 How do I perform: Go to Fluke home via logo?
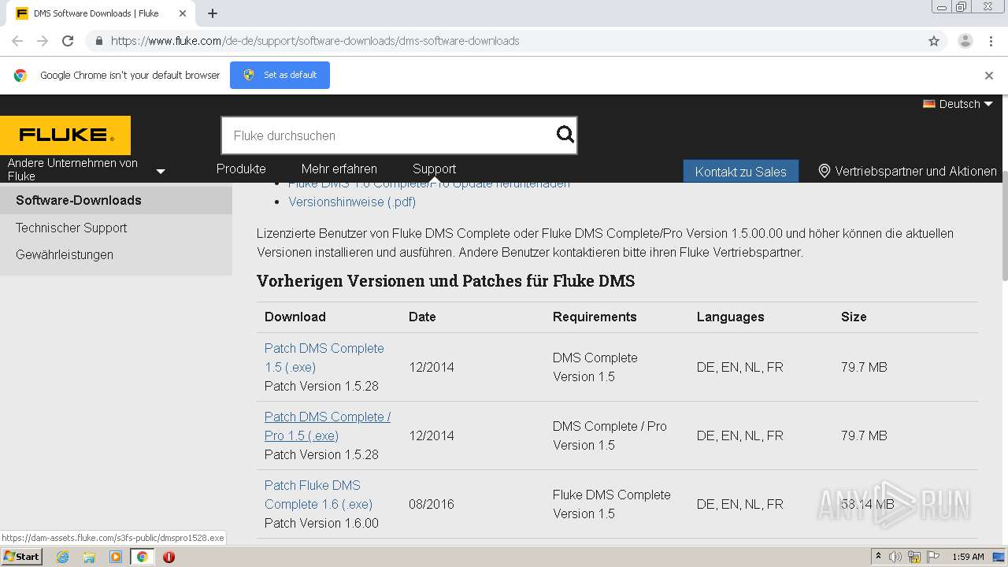[x=65, y=135]
